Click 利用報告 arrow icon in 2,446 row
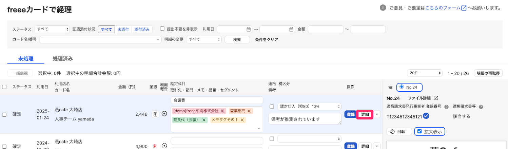 click(164, 114)
